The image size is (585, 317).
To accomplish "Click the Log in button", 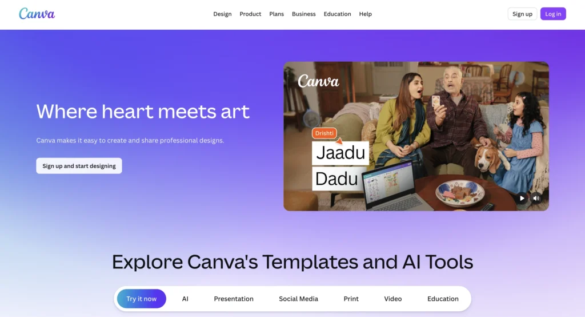I will pyautogui.click(x=553, y=14).
